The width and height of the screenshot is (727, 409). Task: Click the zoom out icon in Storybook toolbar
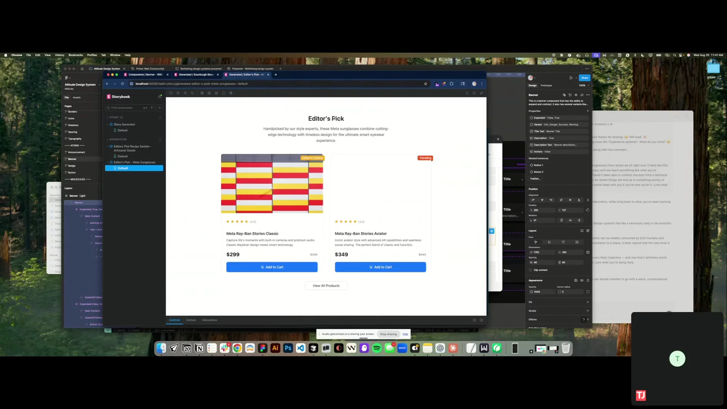[185, 93]
